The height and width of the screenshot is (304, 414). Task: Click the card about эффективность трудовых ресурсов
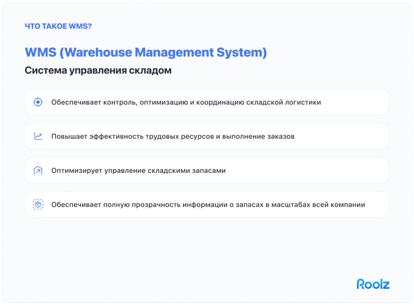207,136
